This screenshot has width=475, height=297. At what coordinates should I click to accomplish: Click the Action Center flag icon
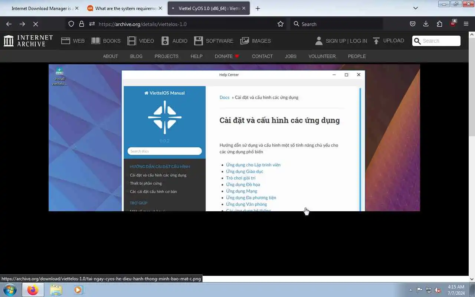[x=419, y=290]
